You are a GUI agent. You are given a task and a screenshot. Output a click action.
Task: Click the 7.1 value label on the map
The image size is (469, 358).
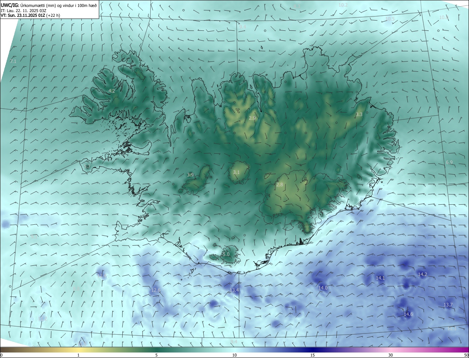[x=13, y=61]
